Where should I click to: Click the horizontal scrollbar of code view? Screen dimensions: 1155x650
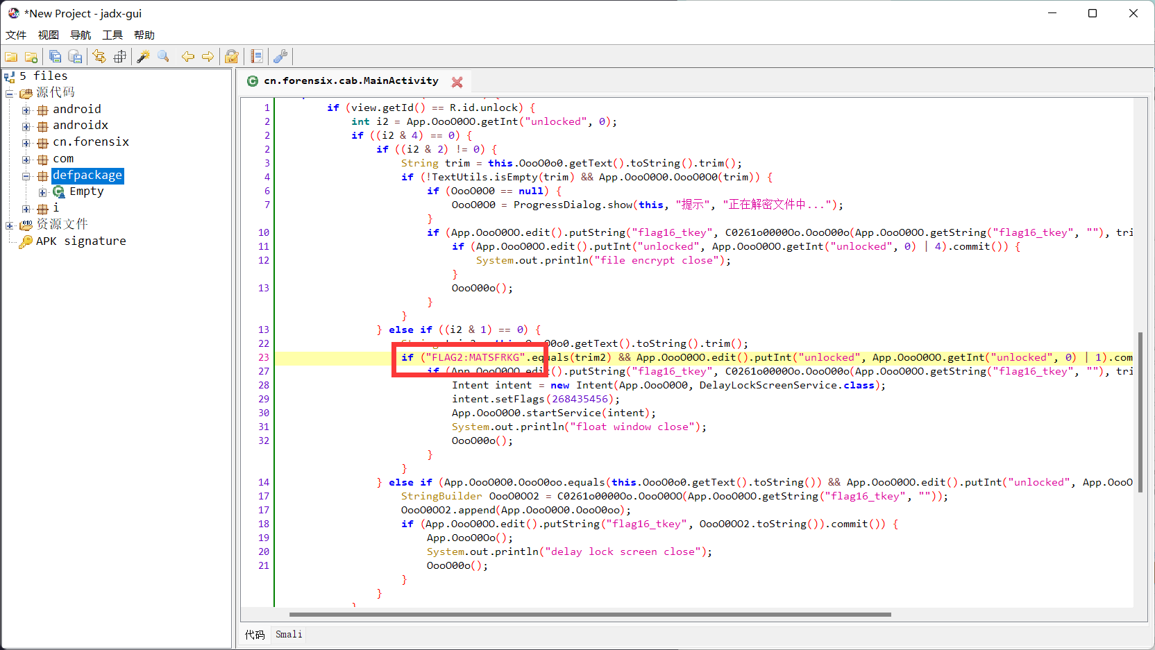click(590, 615)
